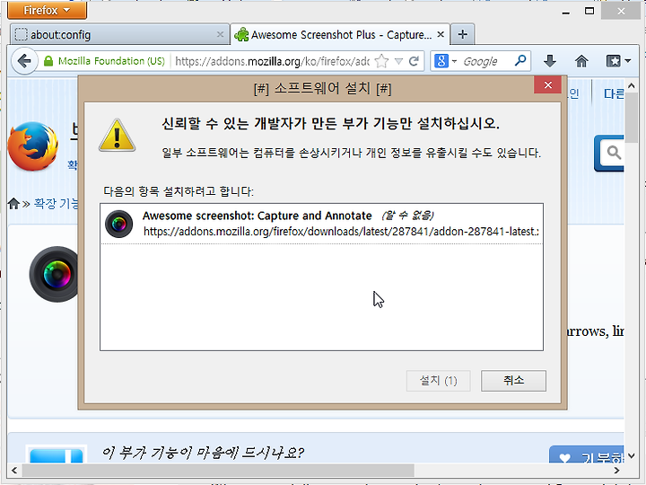Close the Awesome Screenshot Plus tab

(441, 35)
